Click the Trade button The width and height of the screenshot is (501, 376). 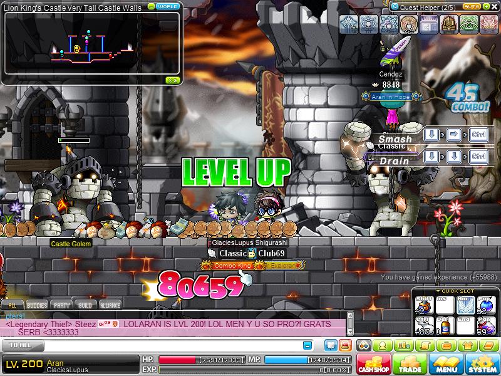pos(410,363)
